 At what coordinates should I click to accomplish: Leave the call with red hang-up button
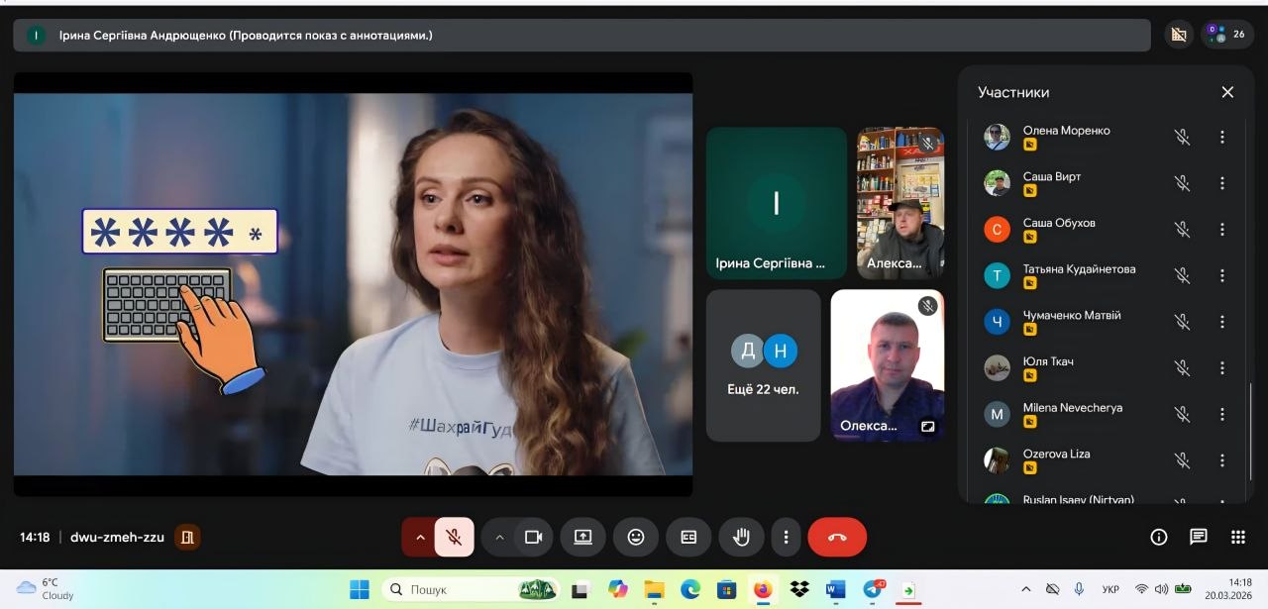[x=837, y=537]
